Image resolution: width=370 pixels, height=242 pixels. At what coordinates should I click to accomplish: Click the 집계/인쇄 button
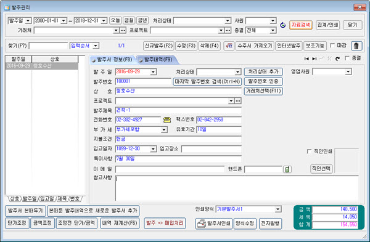328,25
